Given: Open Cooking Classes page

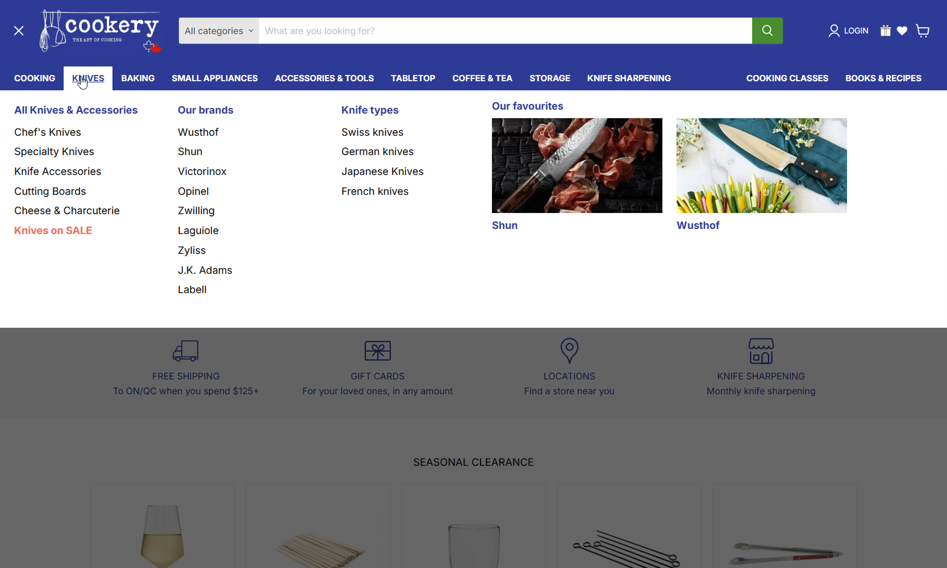Looking at the screenshot, I should [x=787, y=78].
